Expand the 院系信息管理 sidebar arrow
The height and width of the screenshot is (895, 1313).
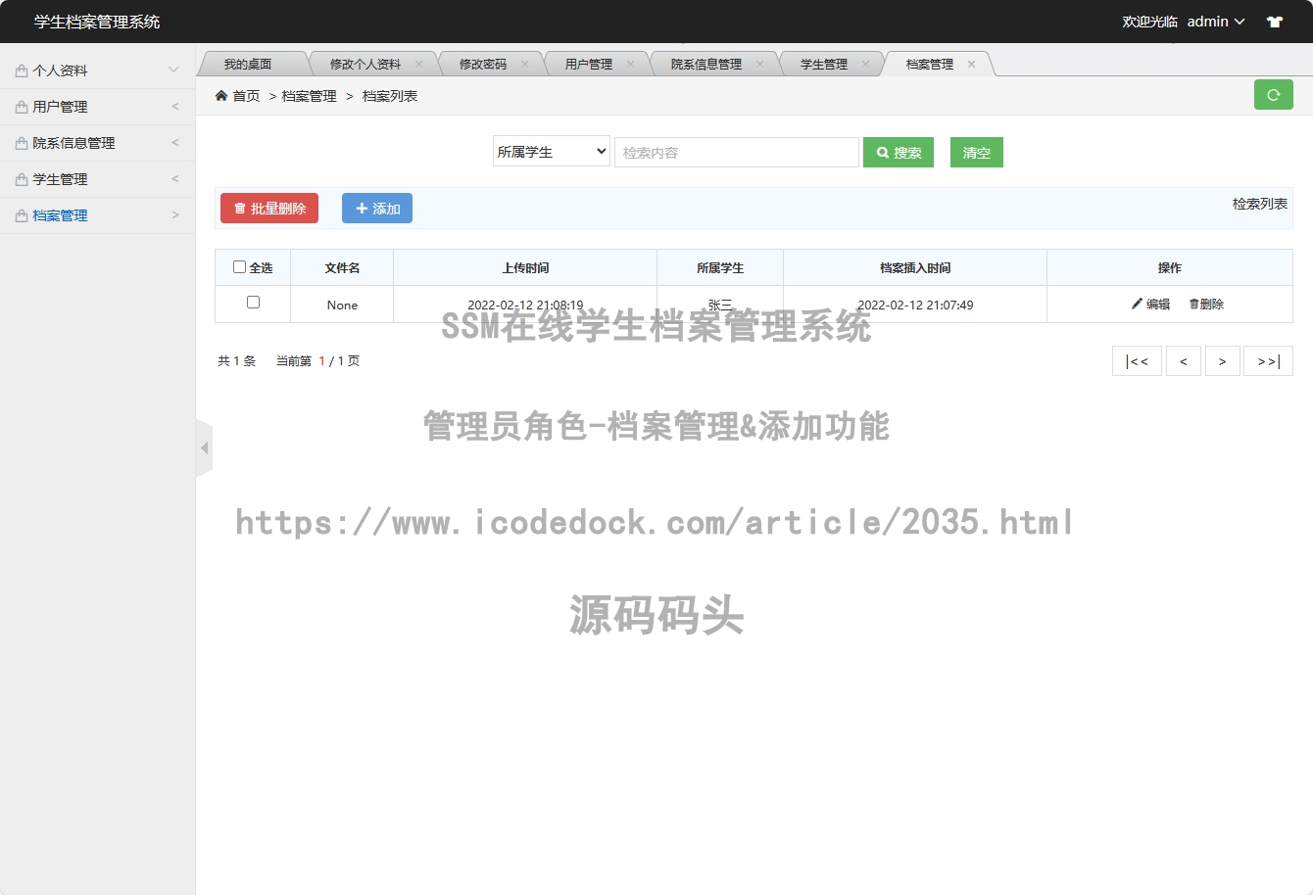pos(175,142)
